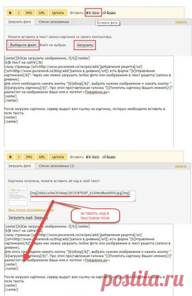
Task: Click Цитата button in upper editor toolbar
Action: click(x=58, y=13)
